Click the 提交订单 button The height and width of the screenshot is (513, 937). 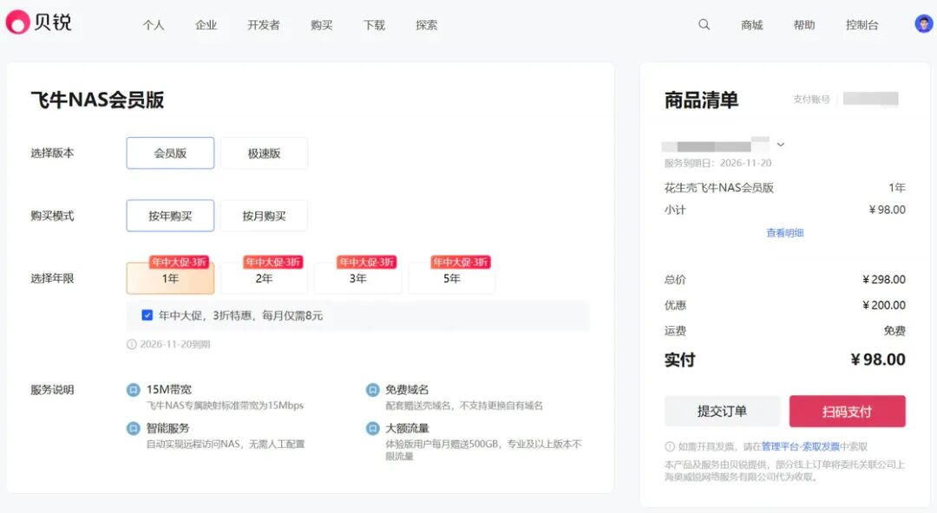point(723,411)
